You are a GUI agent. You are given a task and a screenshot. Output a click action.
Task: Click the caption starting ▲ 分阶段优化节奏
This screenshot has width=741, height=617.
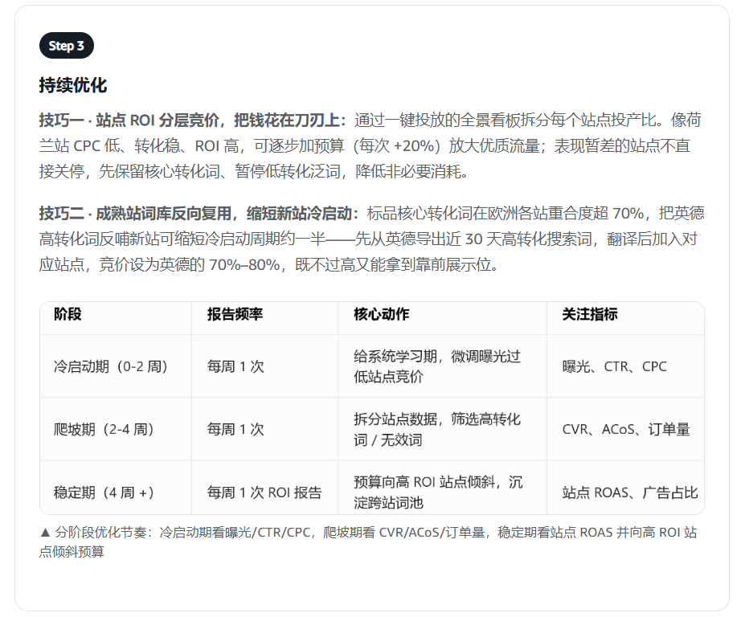[368, 541]
